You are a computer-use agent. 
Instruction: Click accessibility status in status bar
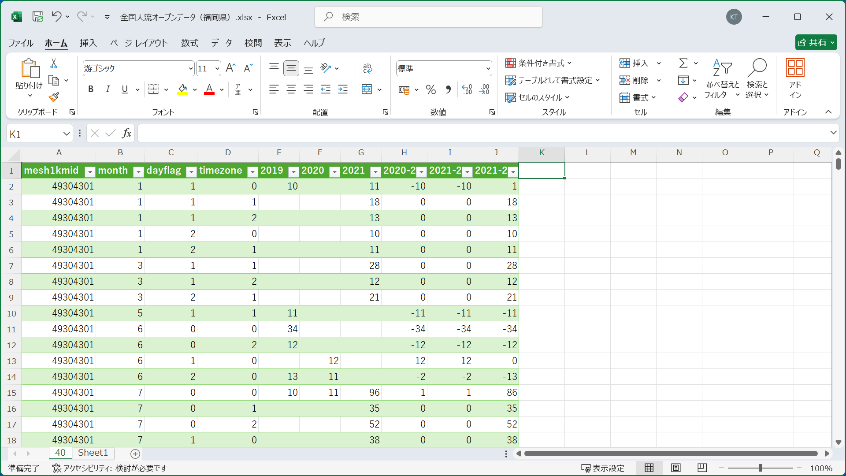[110, 468]
